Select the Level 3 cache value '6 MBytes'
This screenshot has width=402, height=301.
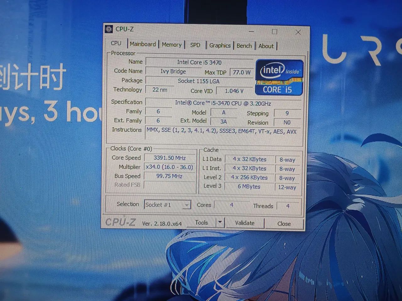pos(249,187)
